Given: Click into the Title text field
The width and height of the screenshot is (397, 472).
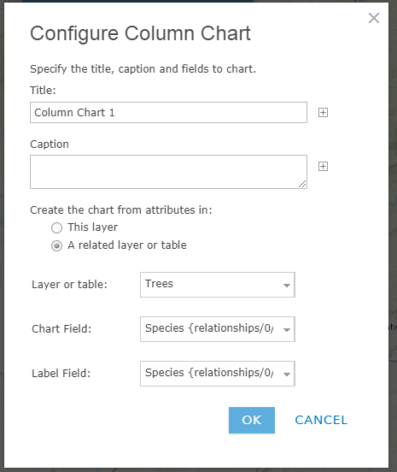Looking at the screenshot, I should (x=168, y=112).
